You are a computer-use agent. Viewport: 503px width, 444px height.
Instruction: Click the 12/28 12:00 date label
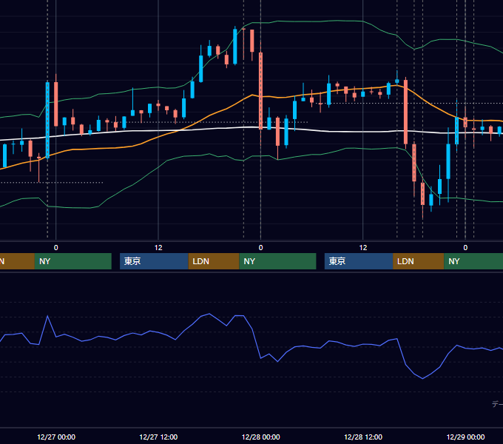(x=363, y=437)
